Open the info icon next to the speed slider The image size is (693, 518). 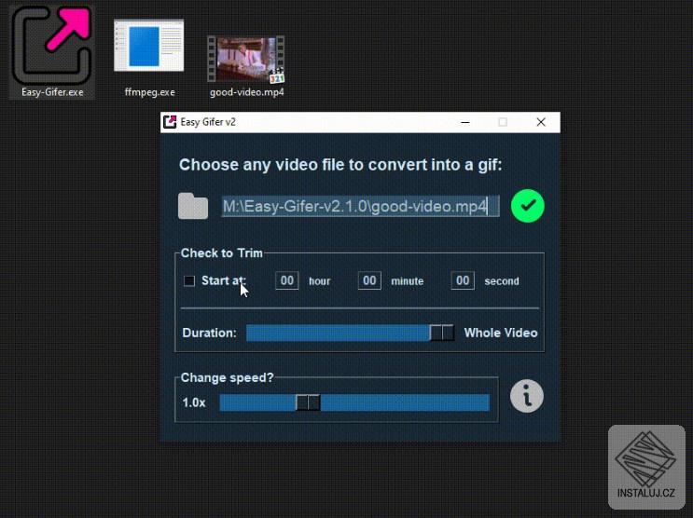pos(527,396)
